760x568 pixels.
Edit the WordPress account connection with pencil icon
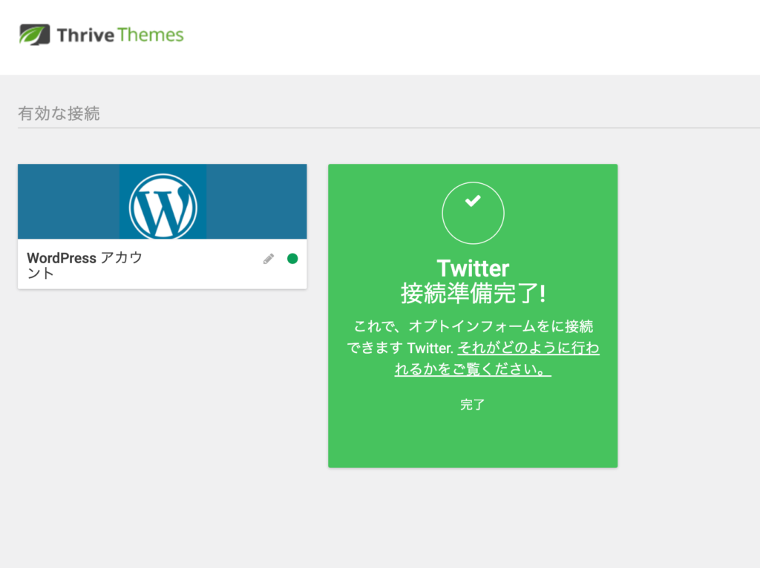pos(269,259)
